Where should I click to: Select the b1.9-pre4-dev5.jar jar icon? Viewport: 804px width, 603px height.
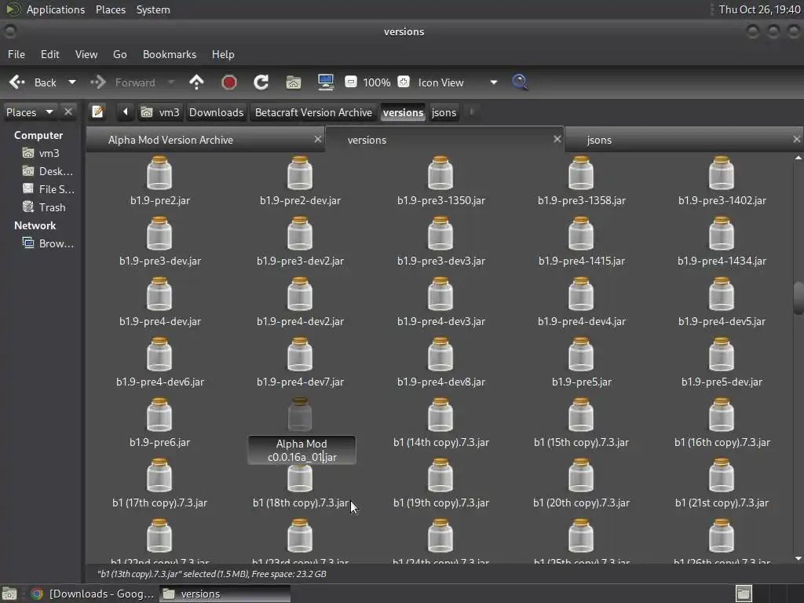point(722,294)
